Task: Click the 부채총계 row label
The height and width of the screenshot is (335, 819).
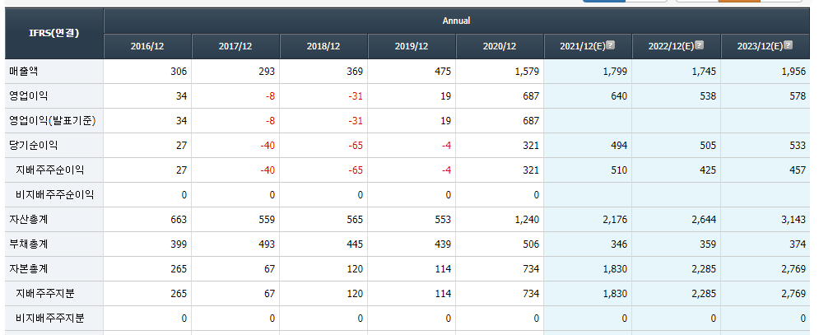Action: tap(28, 244)
